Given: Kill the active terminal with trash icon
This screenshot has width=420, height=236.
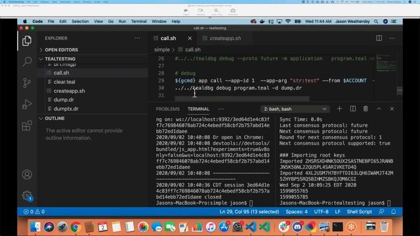Looking at the screenshot, I should click(x=366, y=109).
